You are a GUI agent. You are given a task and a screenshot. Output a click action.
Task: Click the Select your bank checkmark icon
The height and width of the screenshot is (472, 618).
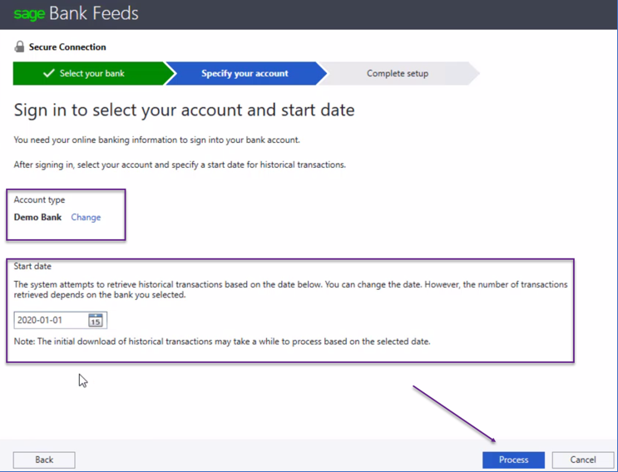(49, 73)
